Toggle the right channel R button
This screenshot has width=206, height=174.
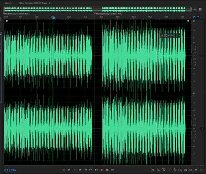click(x=202, y=128)
